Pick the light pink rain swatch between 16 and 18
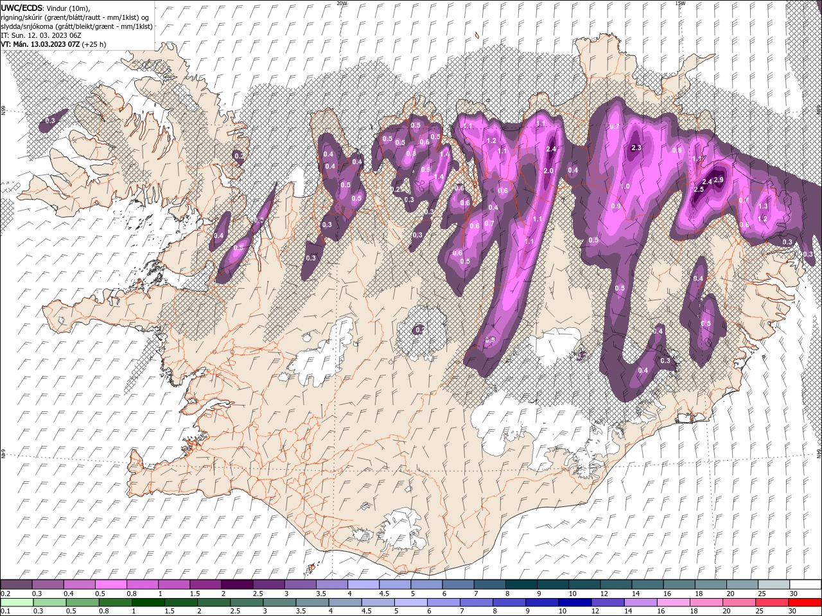The height and width of the screenshot is (616, 822). click(673, 603)
